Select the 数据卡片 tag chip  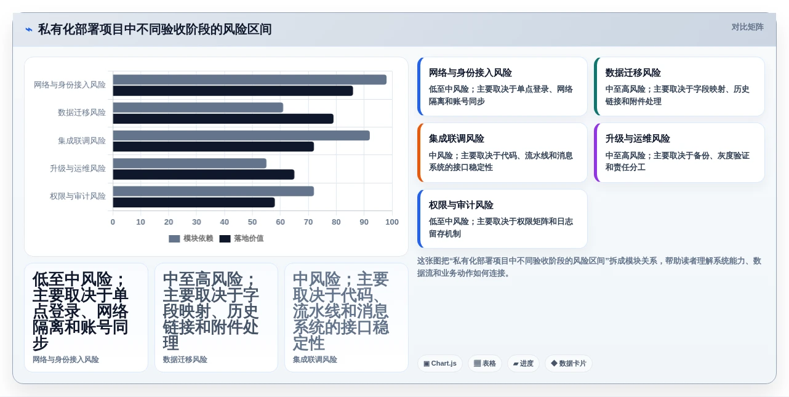click(x=569, y=364)
